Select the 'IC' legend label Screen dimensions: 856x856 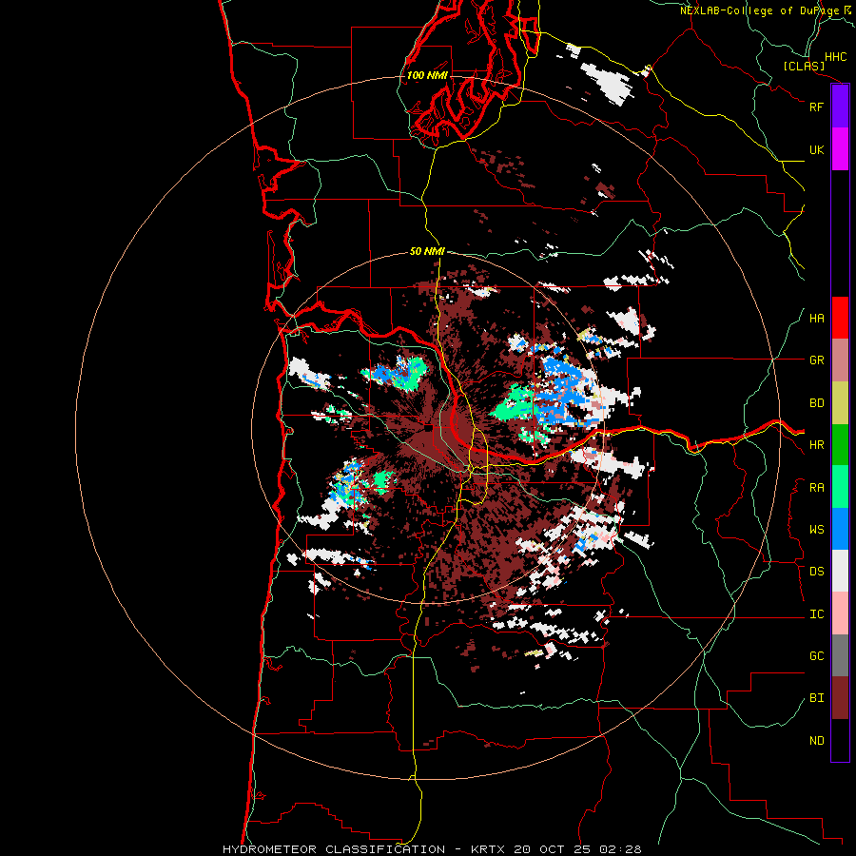(x=816, y=614)
